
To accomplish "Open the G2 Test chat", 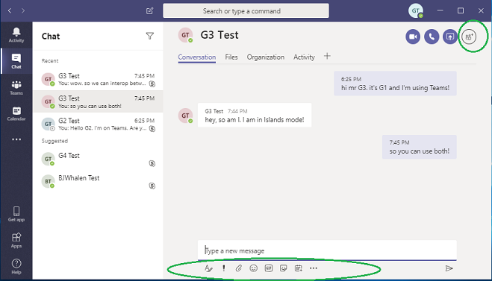I will 98,124.
